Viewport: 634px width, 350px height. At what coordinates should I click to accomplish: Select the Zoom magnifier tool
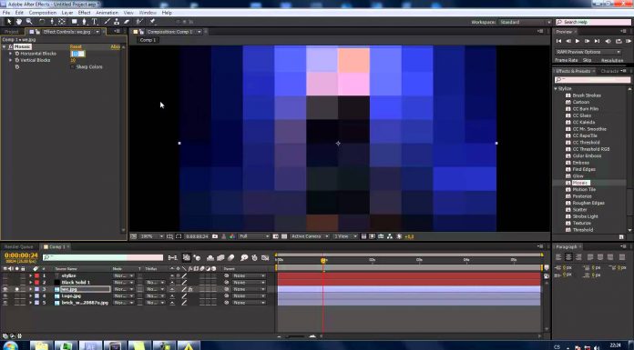coord(29,22)
